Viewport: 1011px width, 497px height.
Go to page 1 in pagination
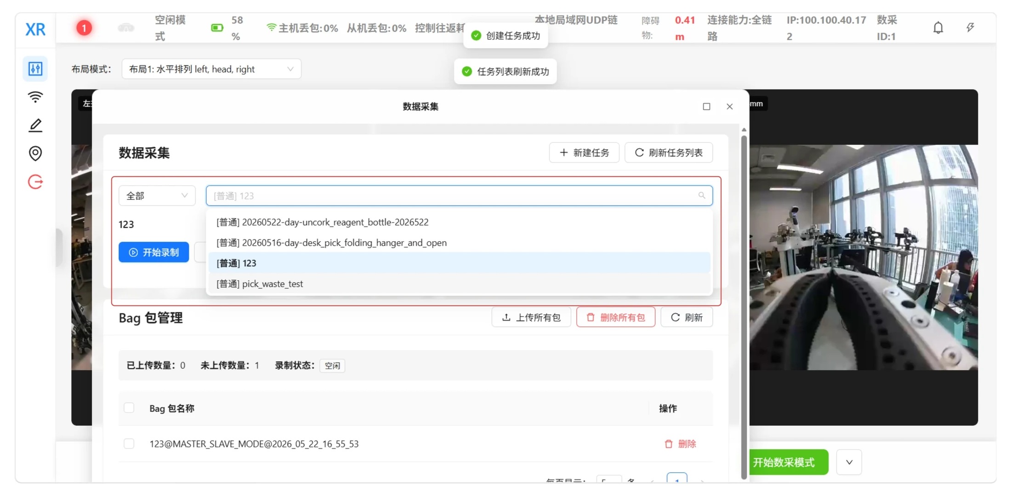coord(677,478)
